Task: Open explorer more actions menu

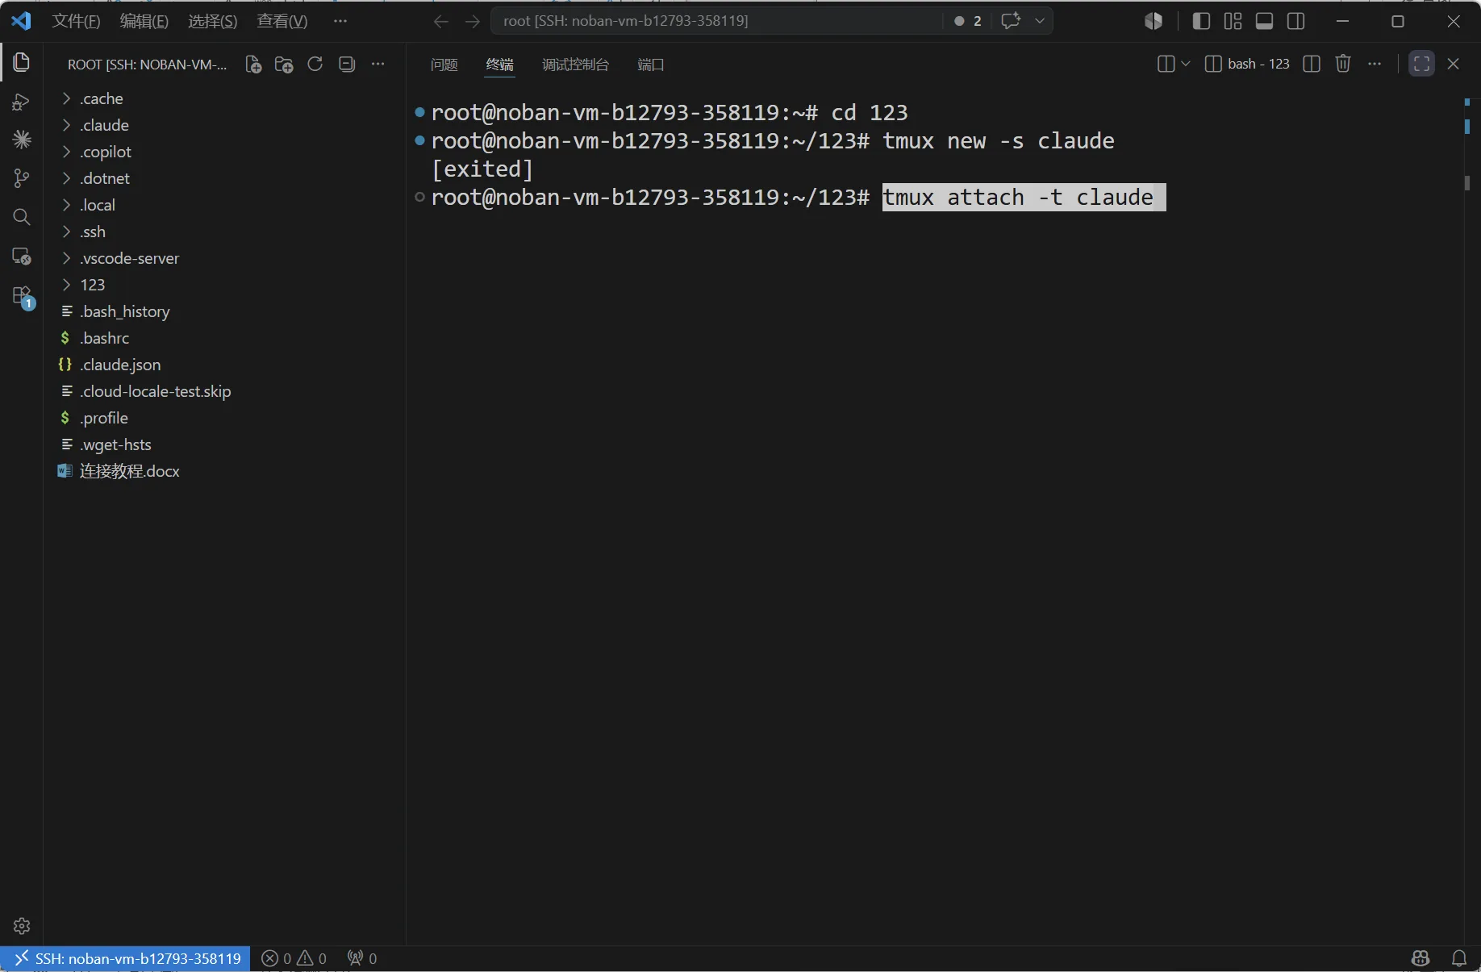Action: tap(378, 65)
